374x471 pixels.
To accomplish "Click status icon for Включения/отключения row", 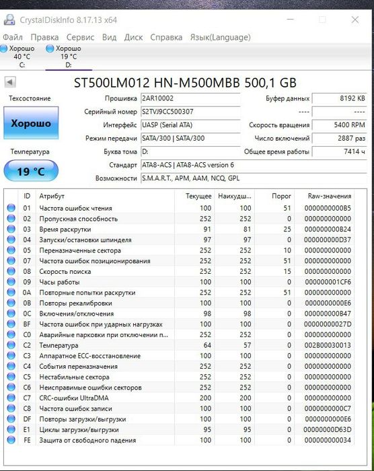I will (11, 314).
